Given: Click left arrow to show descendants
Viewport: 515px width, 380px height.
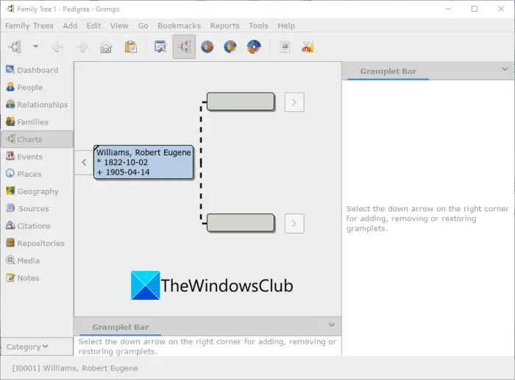Looking at the screenshot, I should coord(84,163).
